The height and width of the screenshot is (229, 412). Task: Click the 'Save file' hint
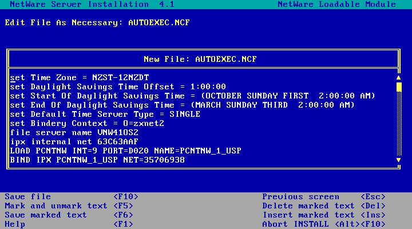(28, 197)
